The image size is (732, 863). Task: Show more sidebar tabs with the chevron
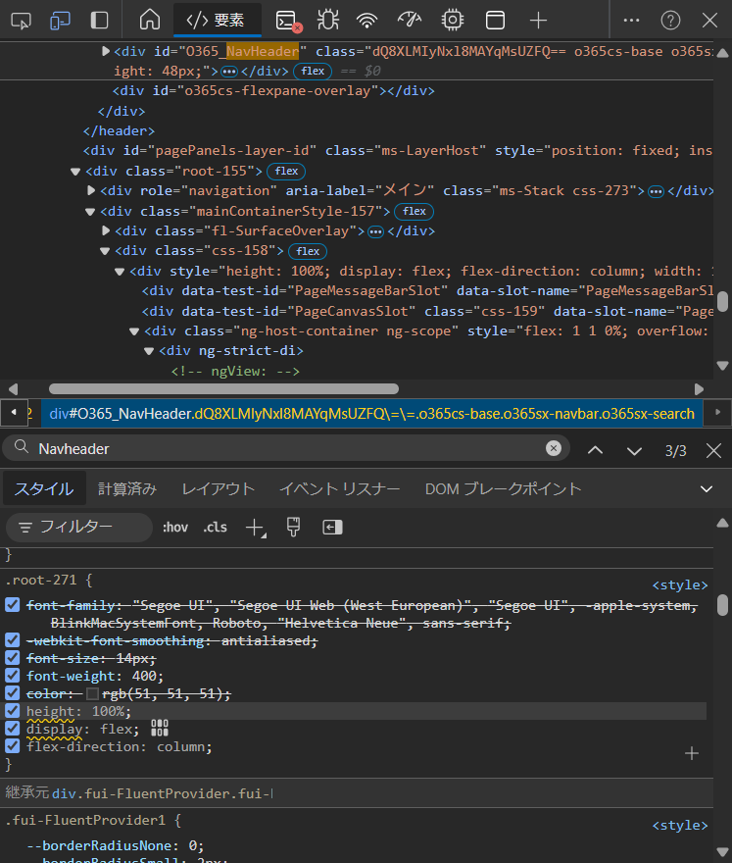(x=707, y=488)
